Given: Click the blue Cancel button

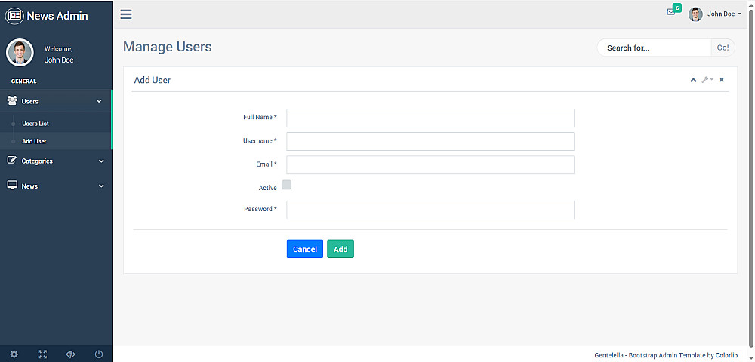Looking at the screenshot, I should (x=304, y=249).
